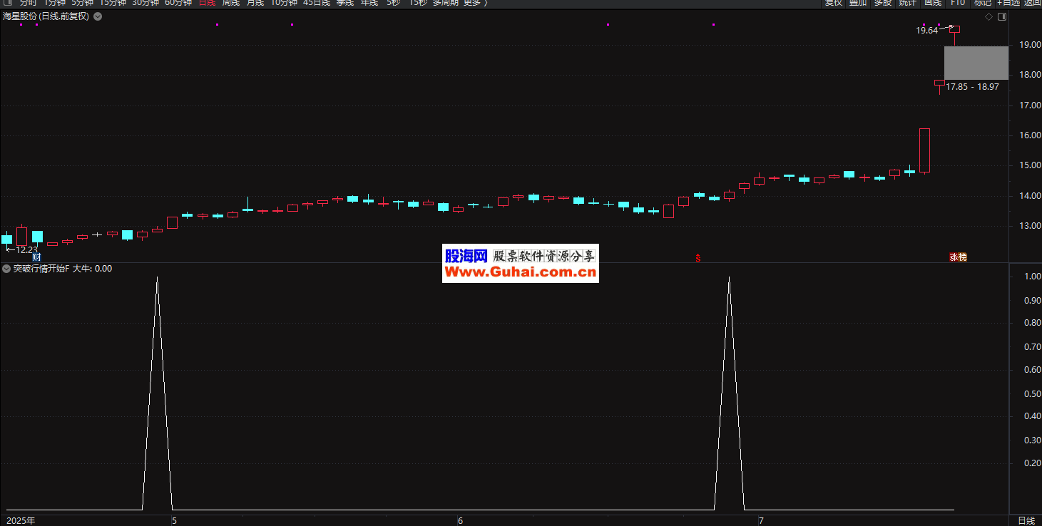Viewport: 1042px width, 526px height.
Task: Select the 15秒 period tab
Action: 417,3
